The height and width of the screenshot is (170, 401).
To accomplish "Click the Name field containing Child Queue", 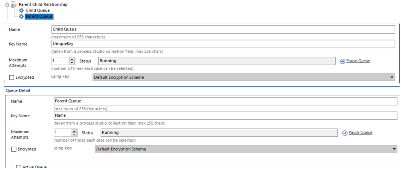I will point(223,30).
